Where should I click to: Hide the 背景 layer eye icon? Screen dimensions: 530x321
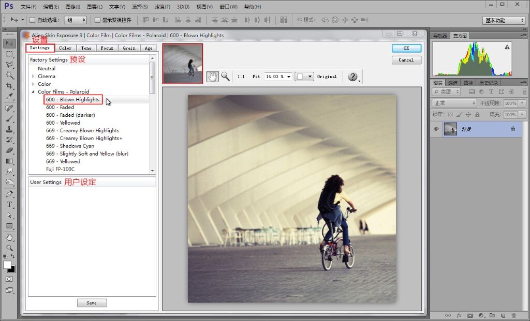[436, 129]
